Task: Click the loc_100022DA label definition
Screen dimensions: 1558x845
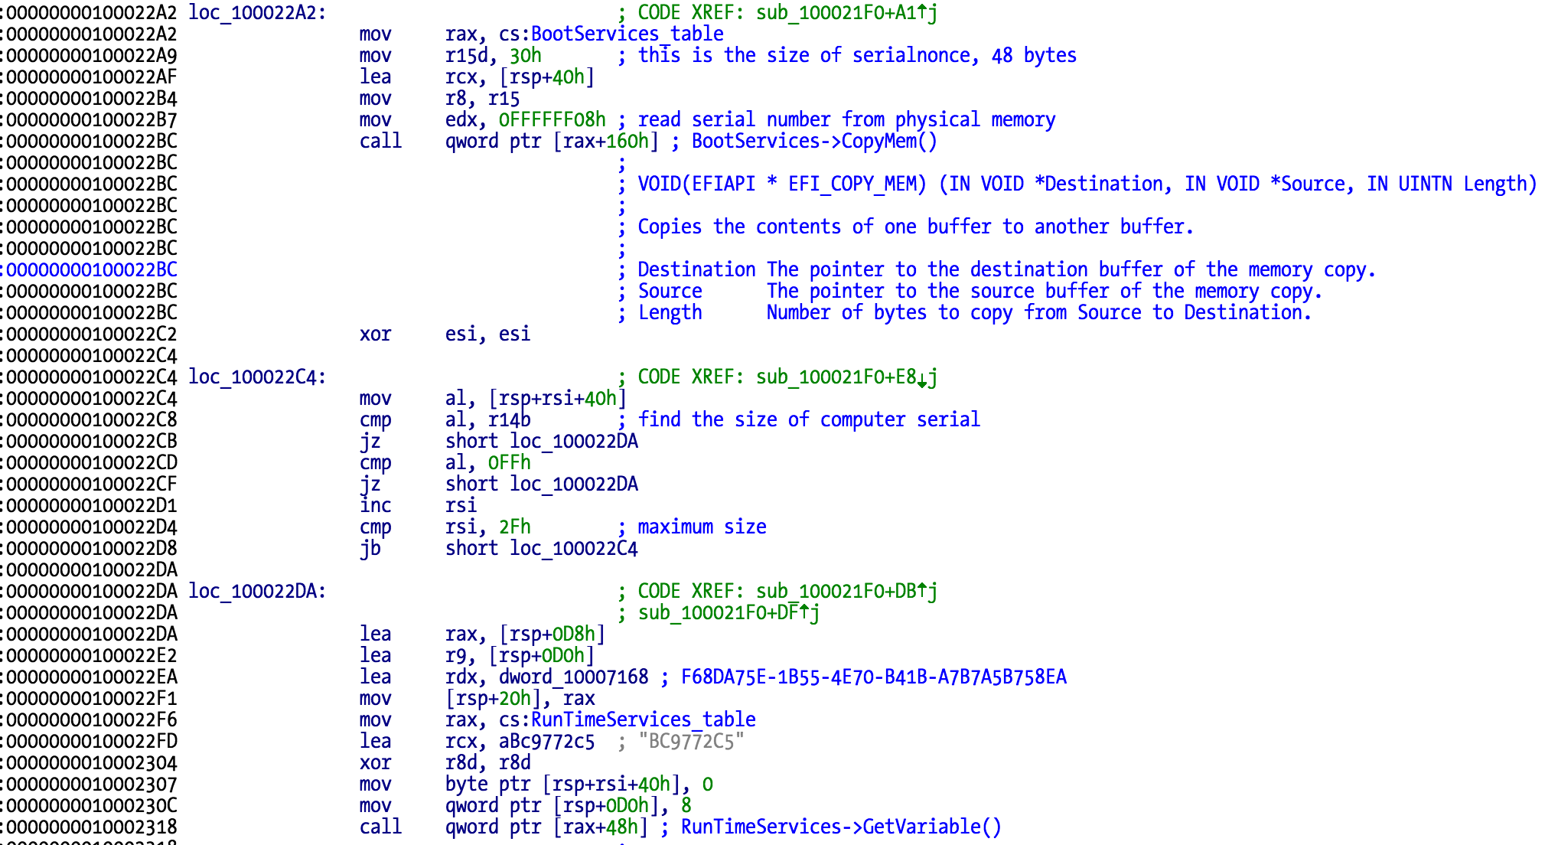Action: pos(256,591)
